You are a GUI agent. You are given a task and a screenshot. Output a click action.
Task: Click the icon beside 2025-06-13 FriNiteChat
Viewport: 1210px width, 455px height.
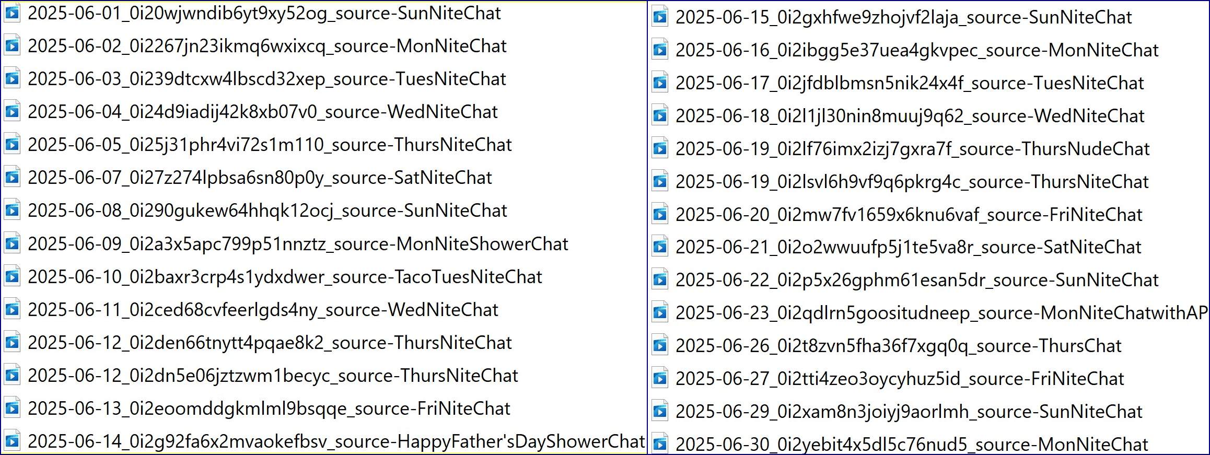[12, 408]
